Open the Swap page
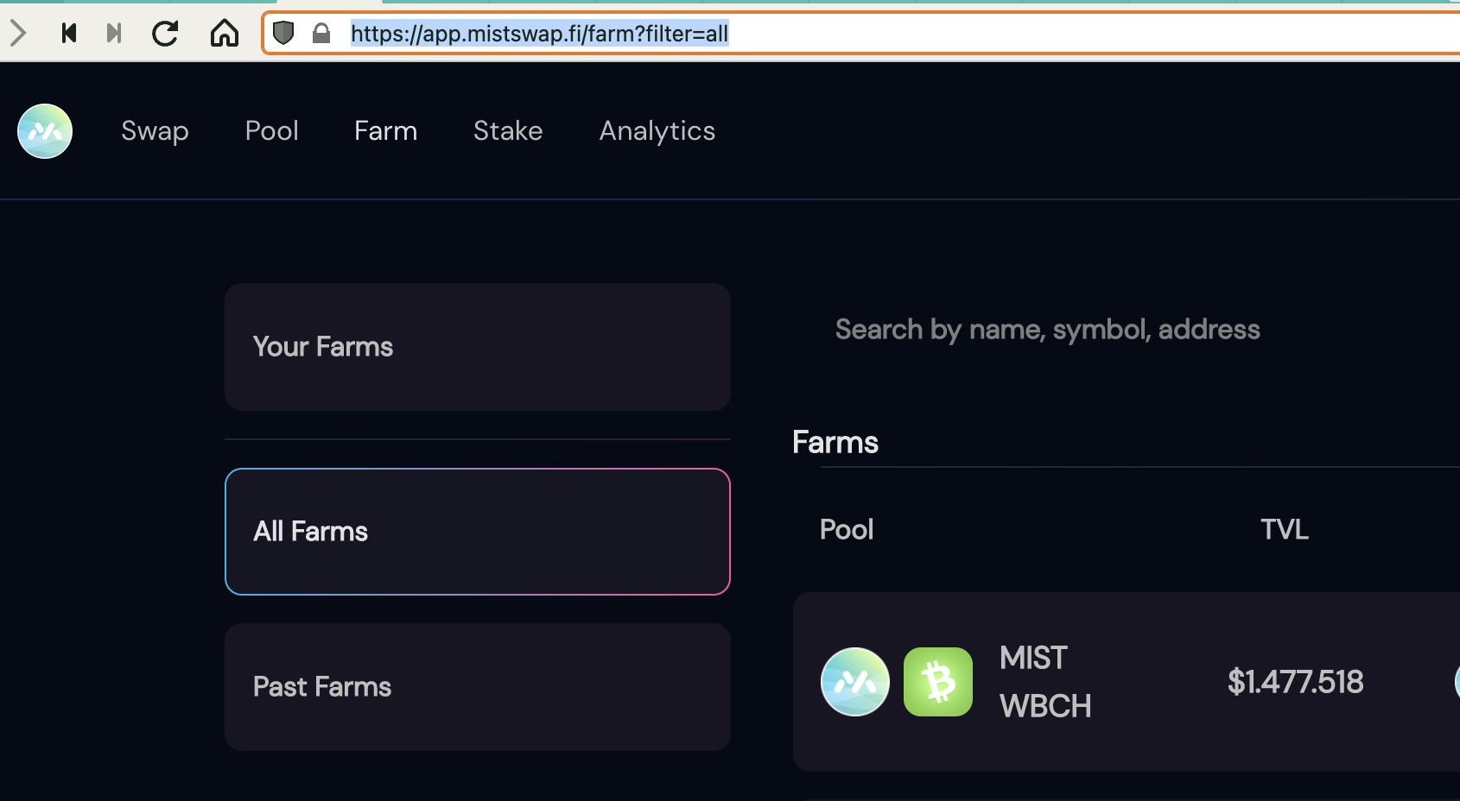Screen dimensions: 1460x801 (155, 131)
